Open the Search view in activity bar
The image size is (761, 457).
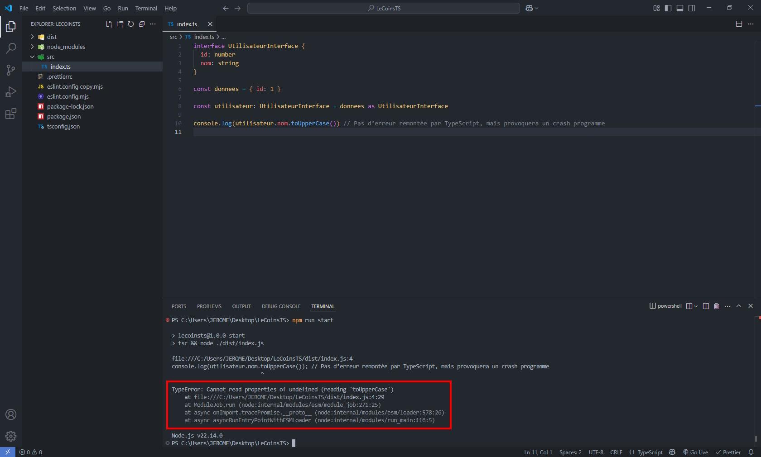(x=11, y=48)
